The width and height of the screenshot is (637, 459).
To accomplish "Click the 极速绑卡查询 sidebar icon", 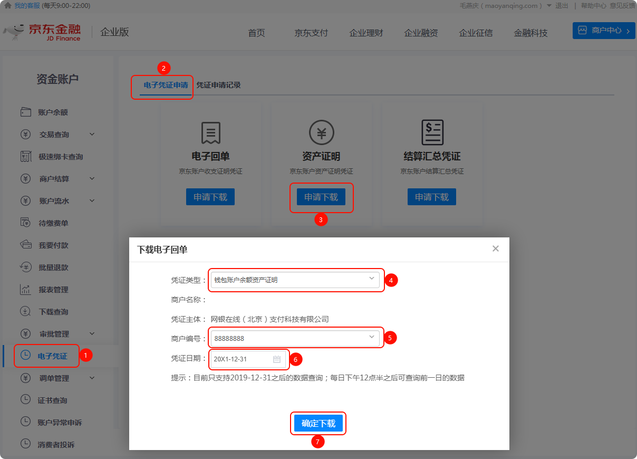I will click(x=25, y=157).
